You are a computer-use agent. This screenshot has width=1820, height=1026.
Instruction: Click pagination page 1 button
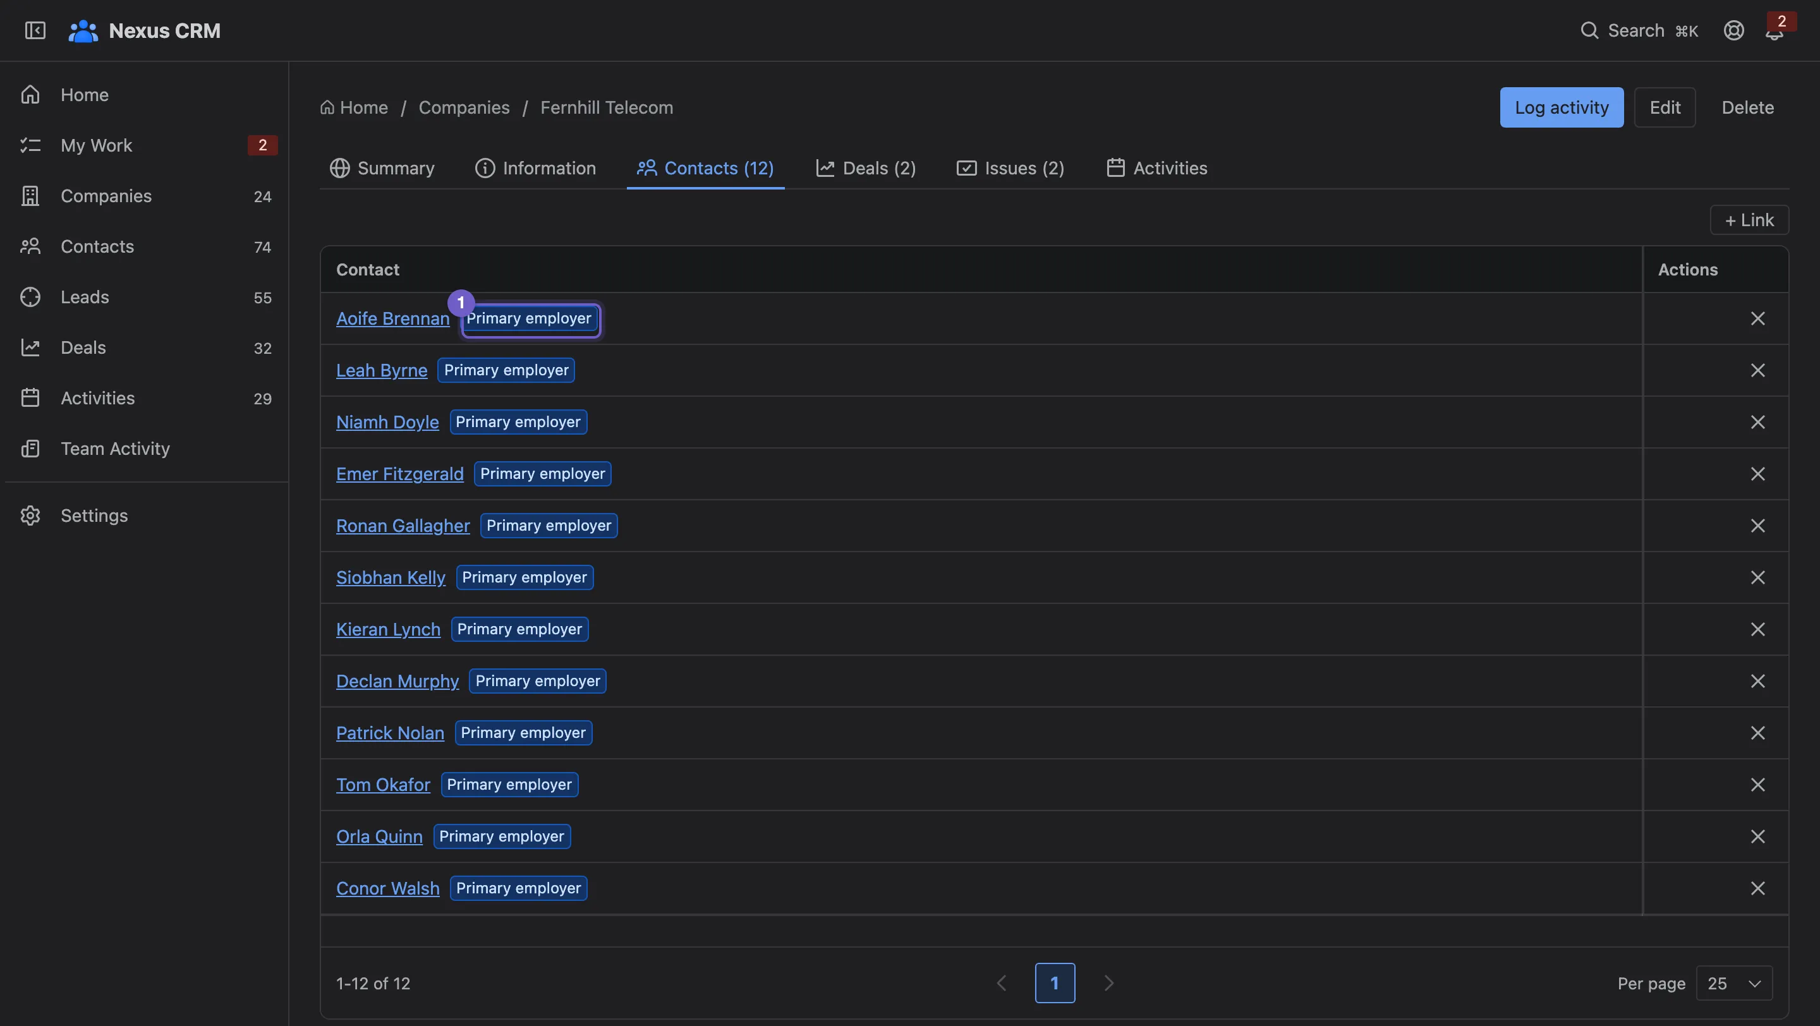tap(1055, 983)
